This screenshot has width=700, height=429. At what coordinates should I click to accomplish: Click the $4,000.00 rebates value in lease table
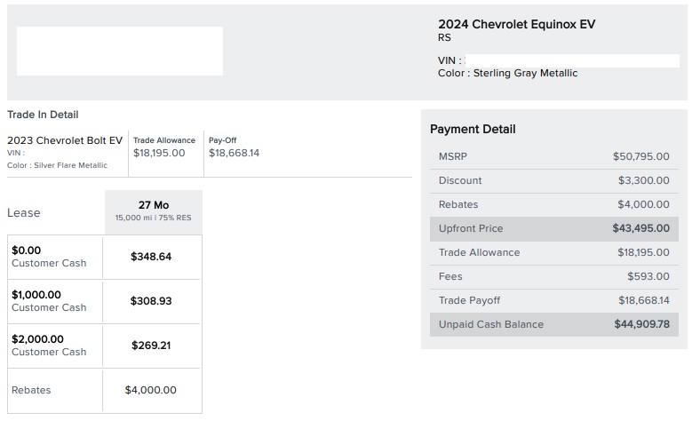[x=150, y=390]
